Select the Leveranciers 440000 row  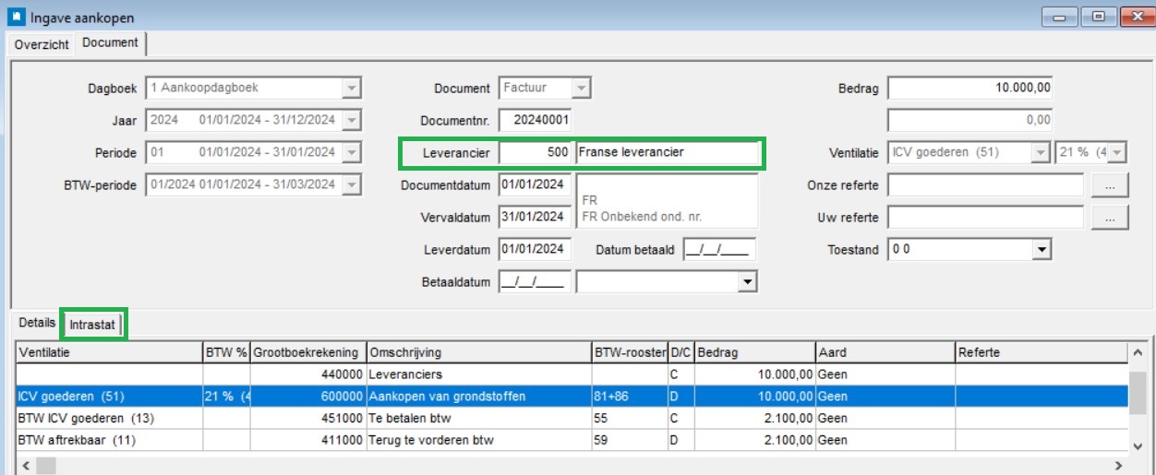572,374
